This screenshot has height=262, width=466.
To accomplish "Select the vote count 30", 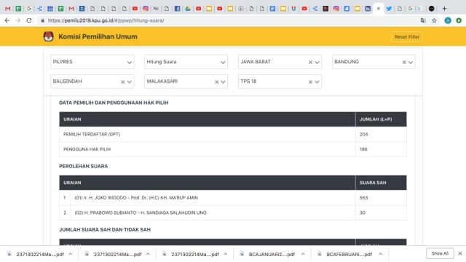I will tap(363, 213).
